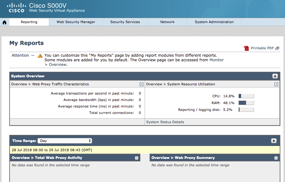Viewport: 285px width, 182px height.
Task: Close the Total Web Proxy Activity module
Action: coord(137,158)
